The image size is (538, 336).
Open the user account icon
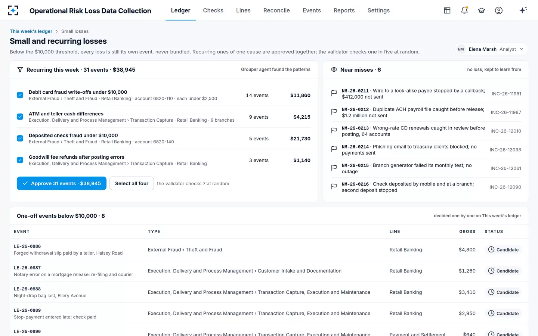499,10
